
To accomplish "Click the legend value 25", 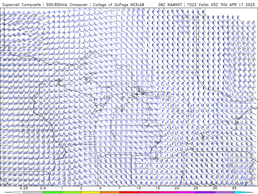I will [x=196, y=188].
